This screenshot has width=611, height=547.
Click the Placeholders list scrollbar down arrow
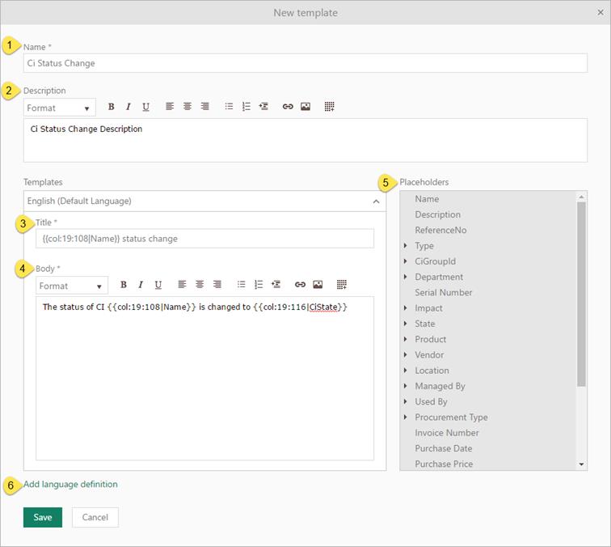pos(582,464)
